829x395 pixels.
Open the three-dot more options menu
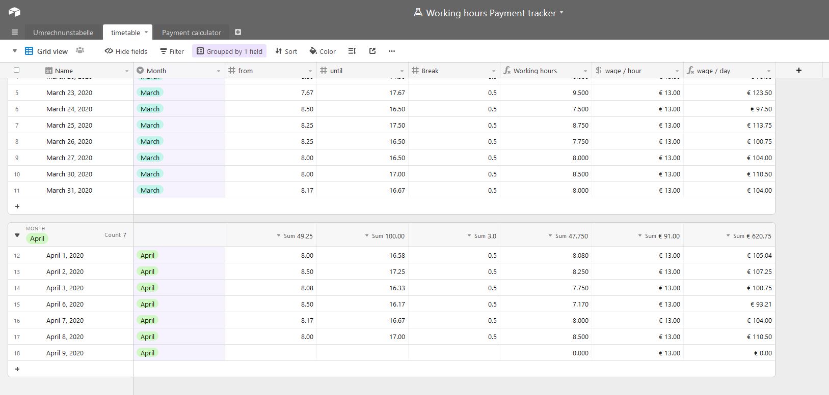coord(391,51)
